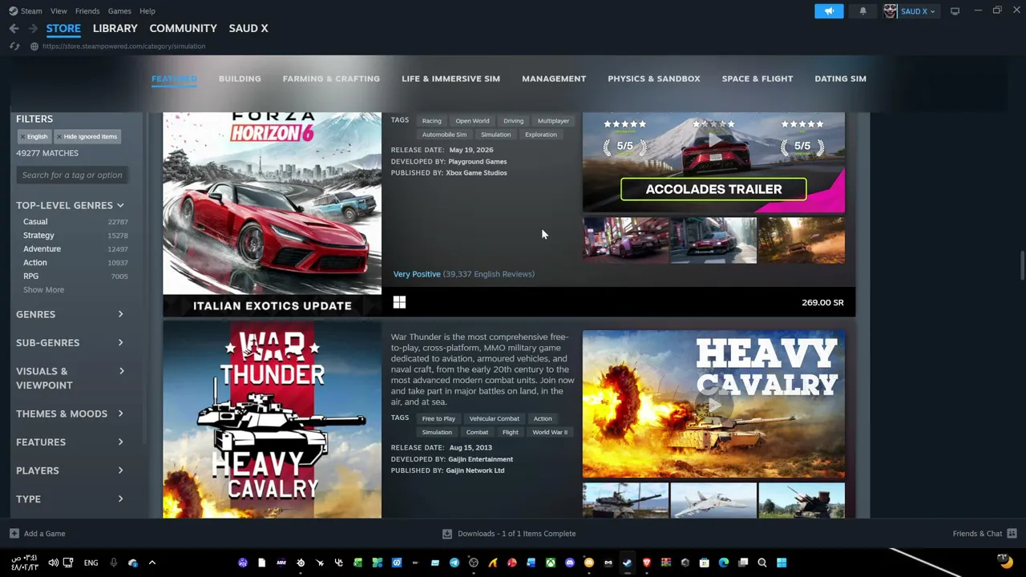Expand the Themes & Moods filter section
Image resolution: width=1026 pixels, height=577 pixels.
pyautogui.click(x=71, y=414)
